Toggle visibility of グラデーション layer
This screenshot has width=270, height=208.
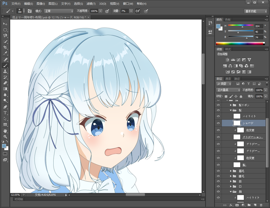click(x=218, y=137)
